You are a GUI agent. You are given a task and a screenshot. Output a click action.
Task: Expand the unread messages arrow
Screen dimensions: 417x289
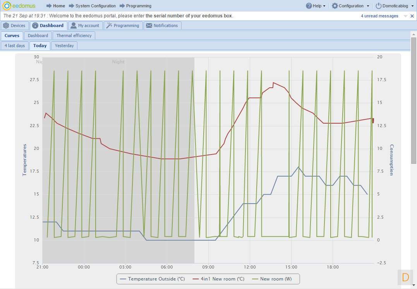[405, 16]
